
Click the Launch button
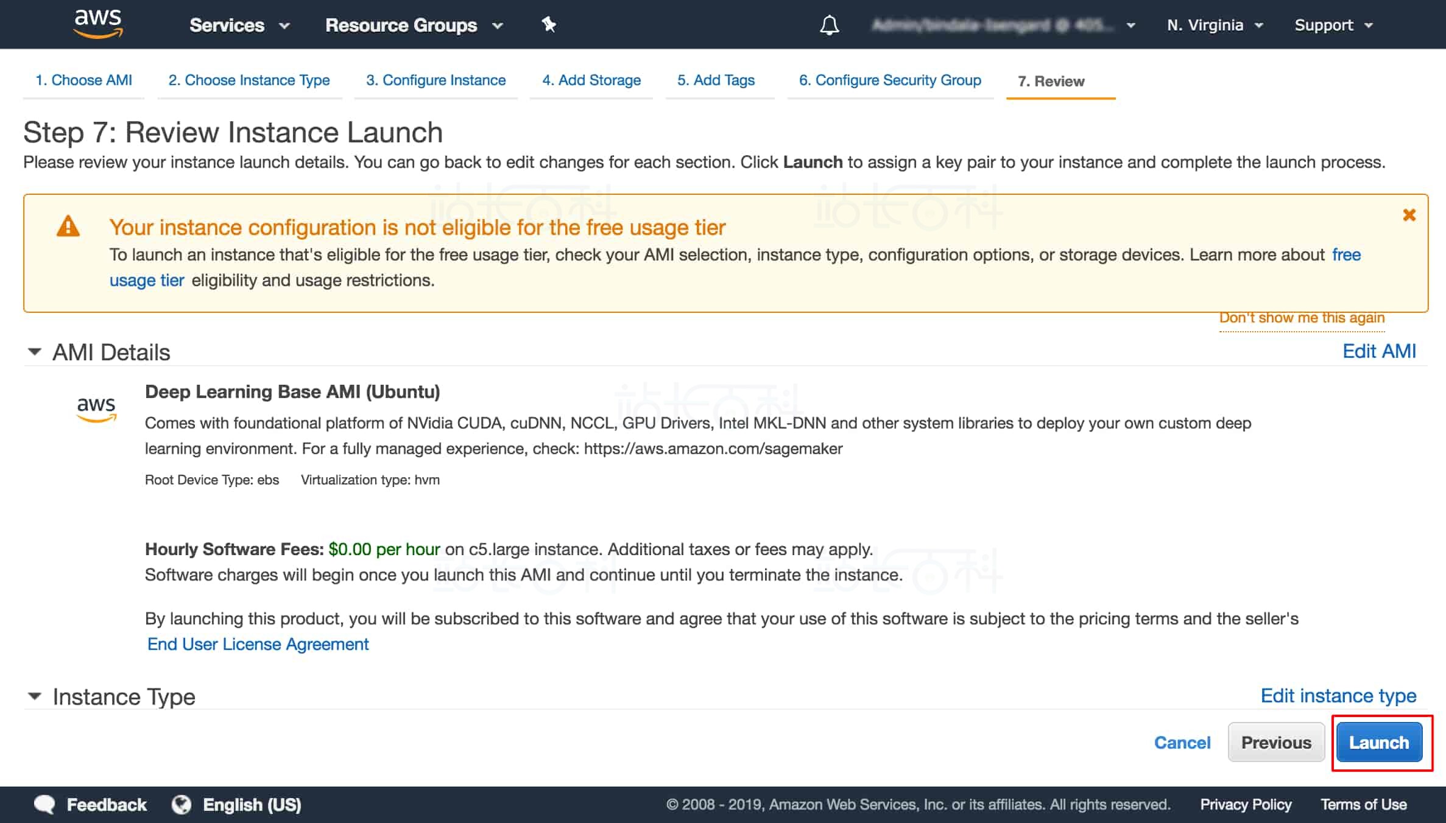click(1379, 743)
